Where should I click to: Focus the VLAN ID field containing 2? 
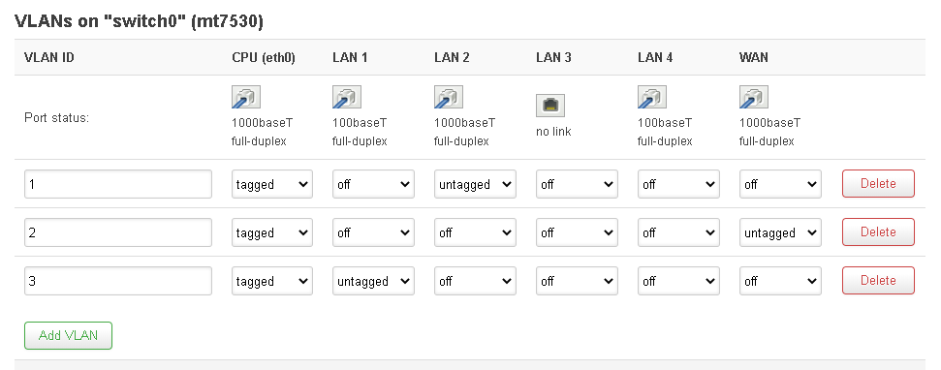point(118,232)
